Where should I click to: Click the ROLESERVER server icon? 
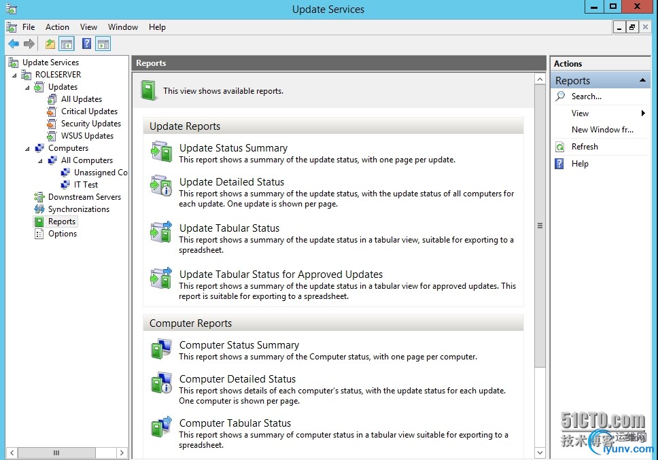tap(27, 75)
